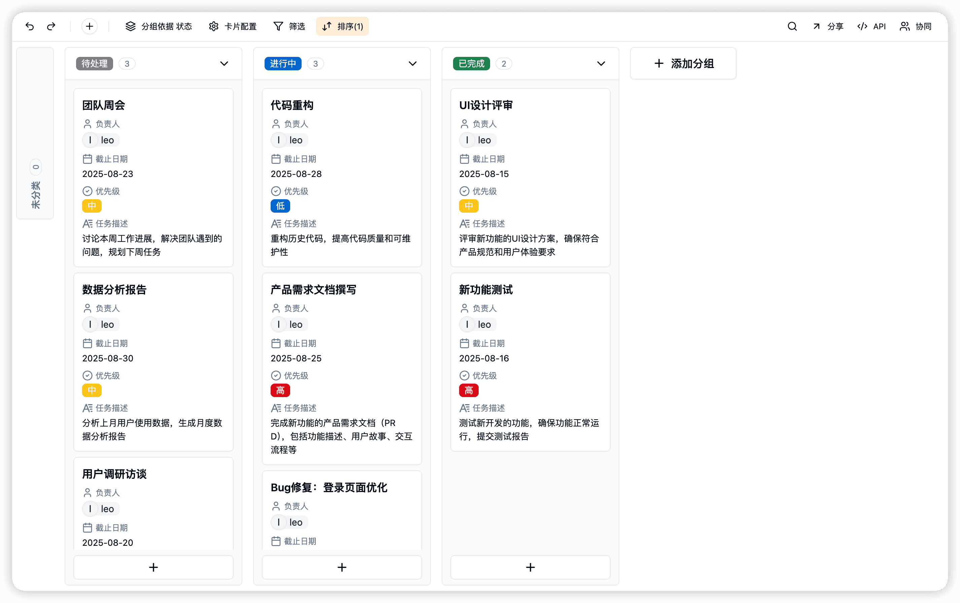Viewport: 960px width, 603px height.
Task: Click 添加分组 to add group
Action: click(683, 63)
